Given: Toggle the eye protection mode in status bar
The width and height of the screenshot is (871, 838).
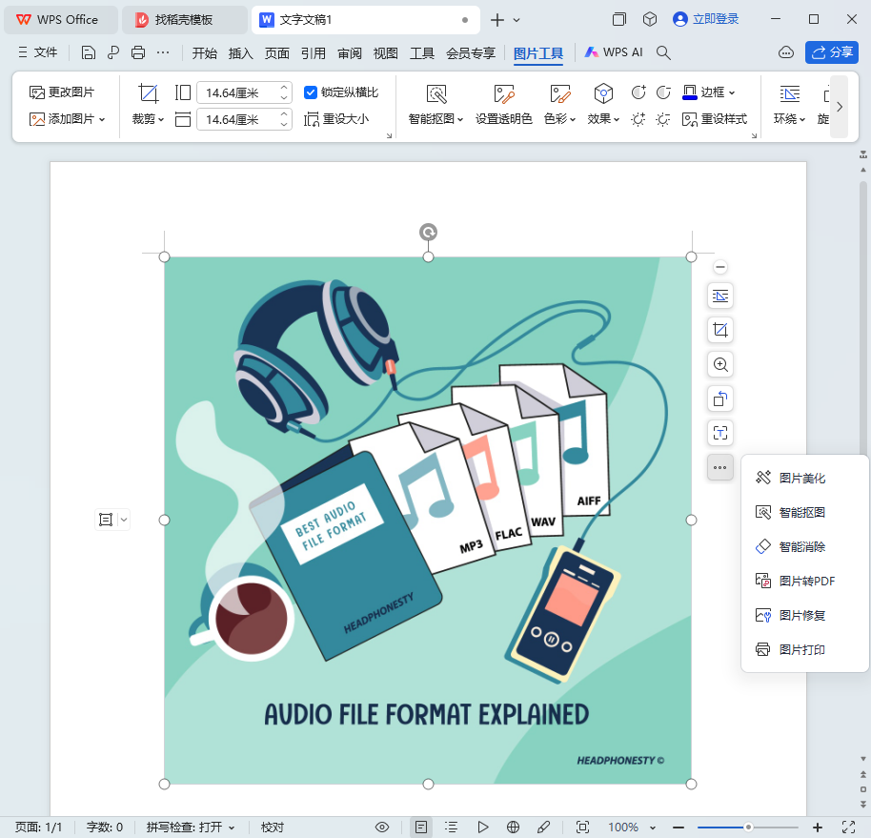Looking at the screenshot, I should [382, 827].
